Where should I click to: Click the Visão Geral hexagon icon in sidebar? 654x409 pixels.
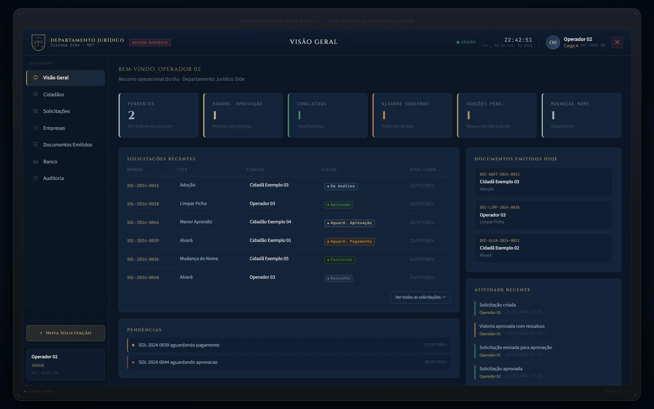36,77
